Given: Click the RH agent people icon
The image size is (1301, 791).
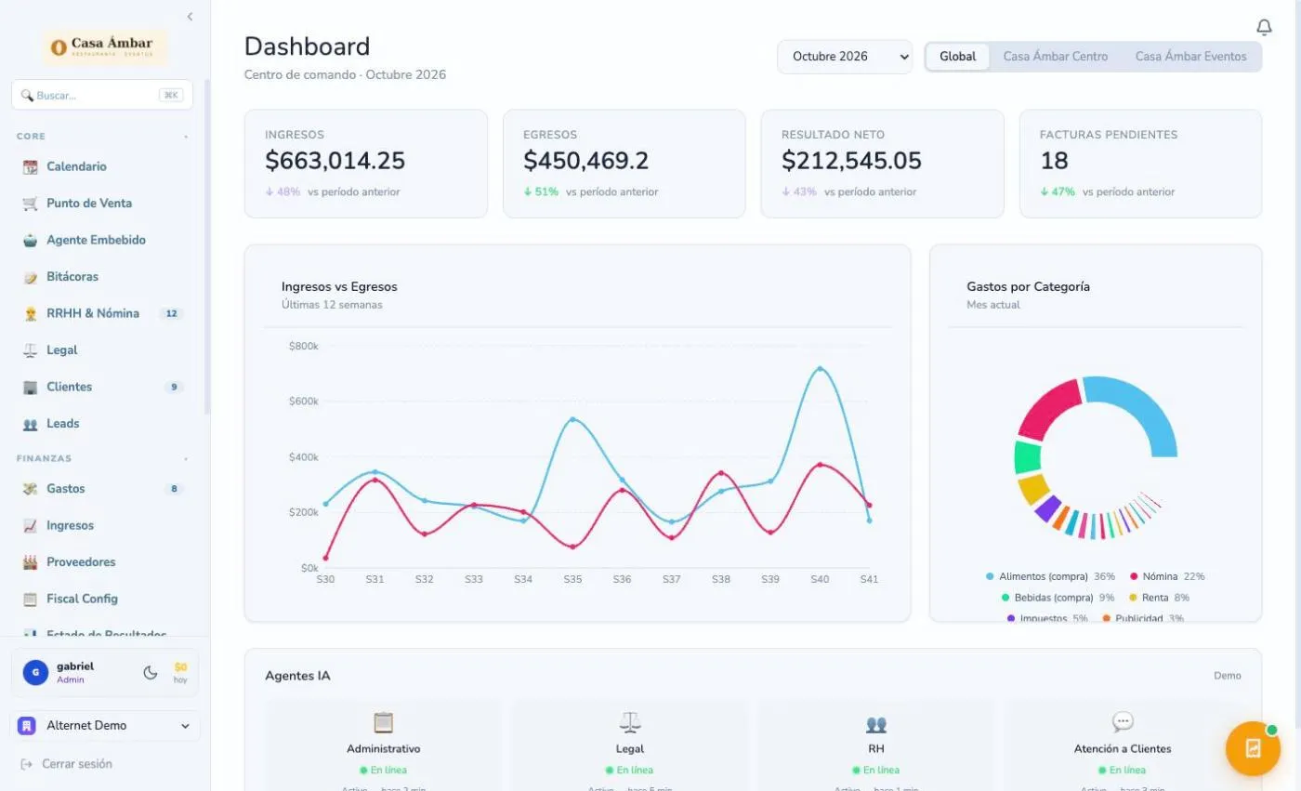Looking at the screenshot, I should (875, 723).
